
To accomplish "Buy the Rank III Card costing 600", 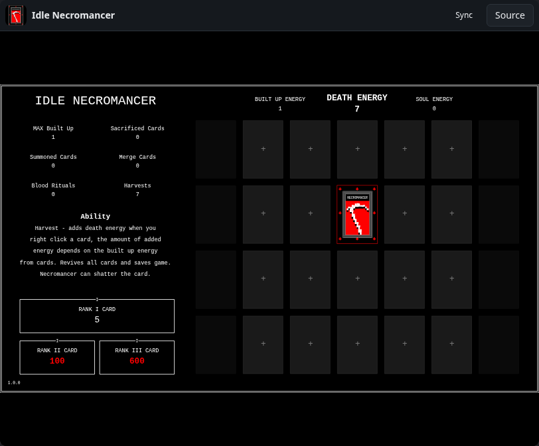I will 137,357.
